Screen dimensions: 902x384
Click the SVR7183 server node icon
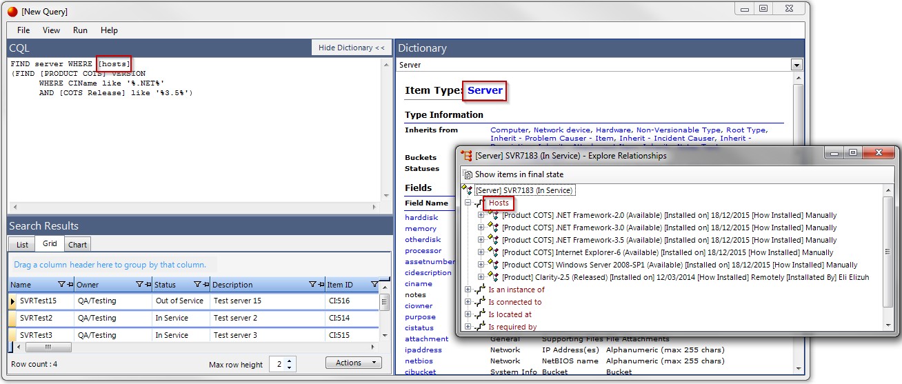[x=468, y=190]
